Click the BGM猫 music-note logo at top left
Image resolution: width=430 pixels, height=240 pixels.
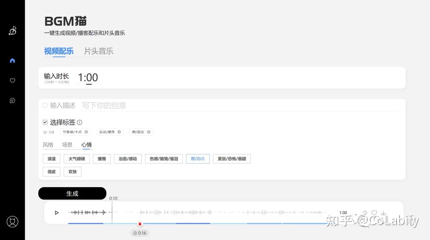click(x=12, y=30)
